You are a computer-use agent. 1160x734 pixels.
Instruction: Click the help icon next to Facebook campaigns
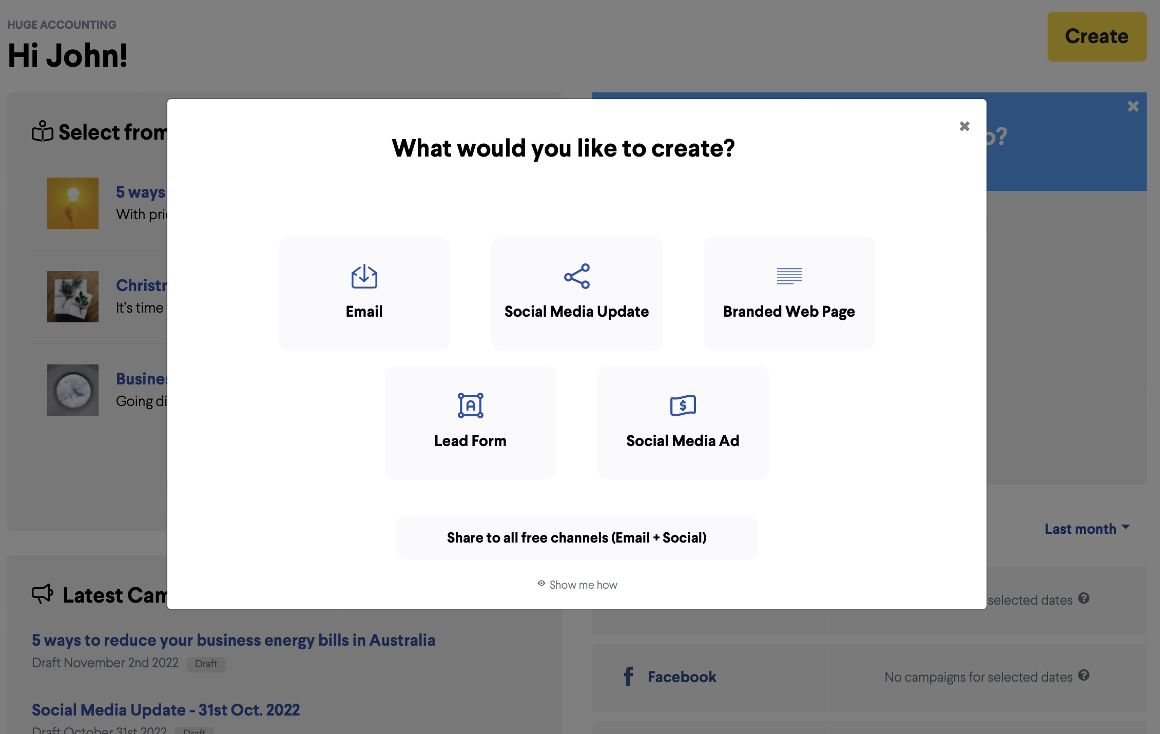coord(1084,675)
